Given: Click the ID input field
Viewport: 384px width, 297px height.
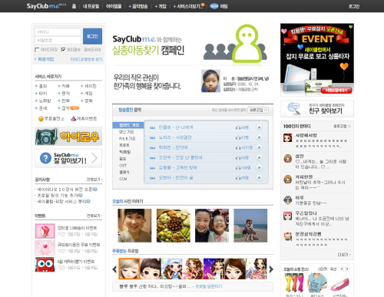Looking at the screenshot, I should [x=58, y=32].
